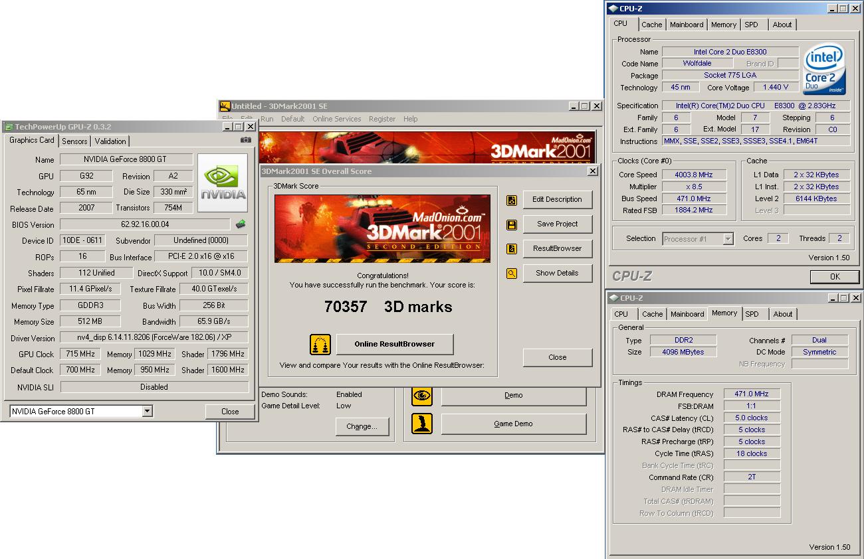Open the Online Services menu in 3DMark2001

(336, 119)
